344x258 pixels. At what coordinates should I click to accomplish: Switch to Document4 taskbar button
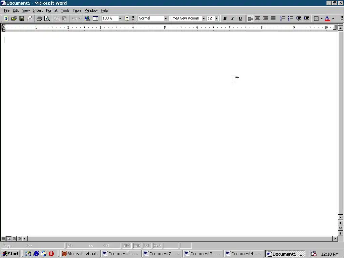coord(244,254)
